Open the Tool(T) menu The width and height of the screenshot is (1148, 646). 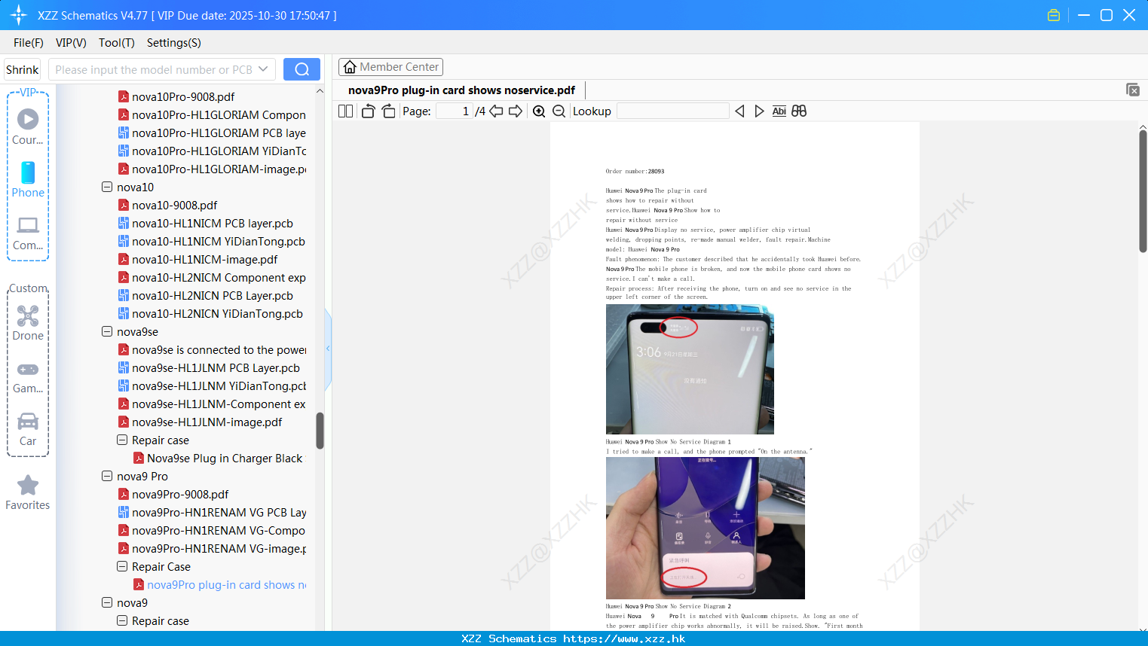click(117, 43)
